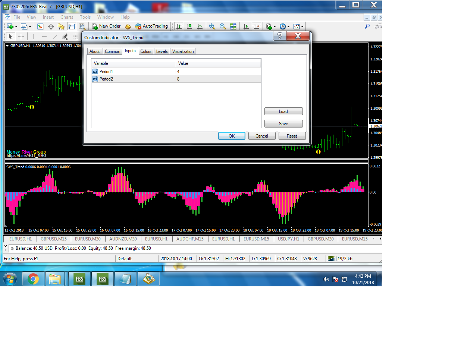458x343 pixels.
Task: Switch to the Visualization tab in dialog
Action: click(x=183, y=51)
